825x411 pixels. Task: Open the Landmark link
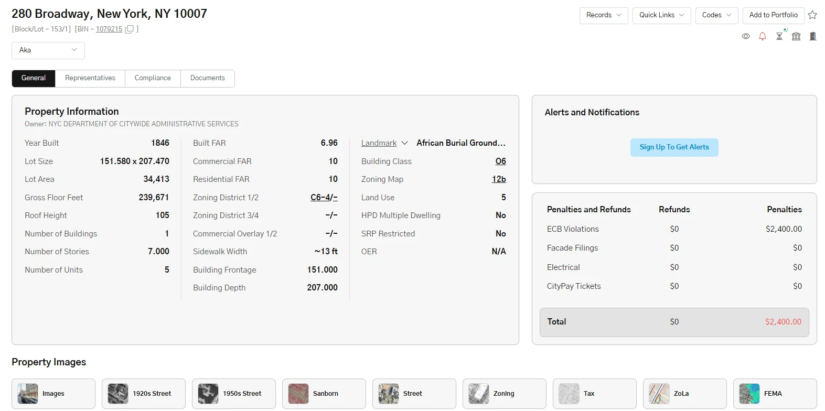coord(379,143)
